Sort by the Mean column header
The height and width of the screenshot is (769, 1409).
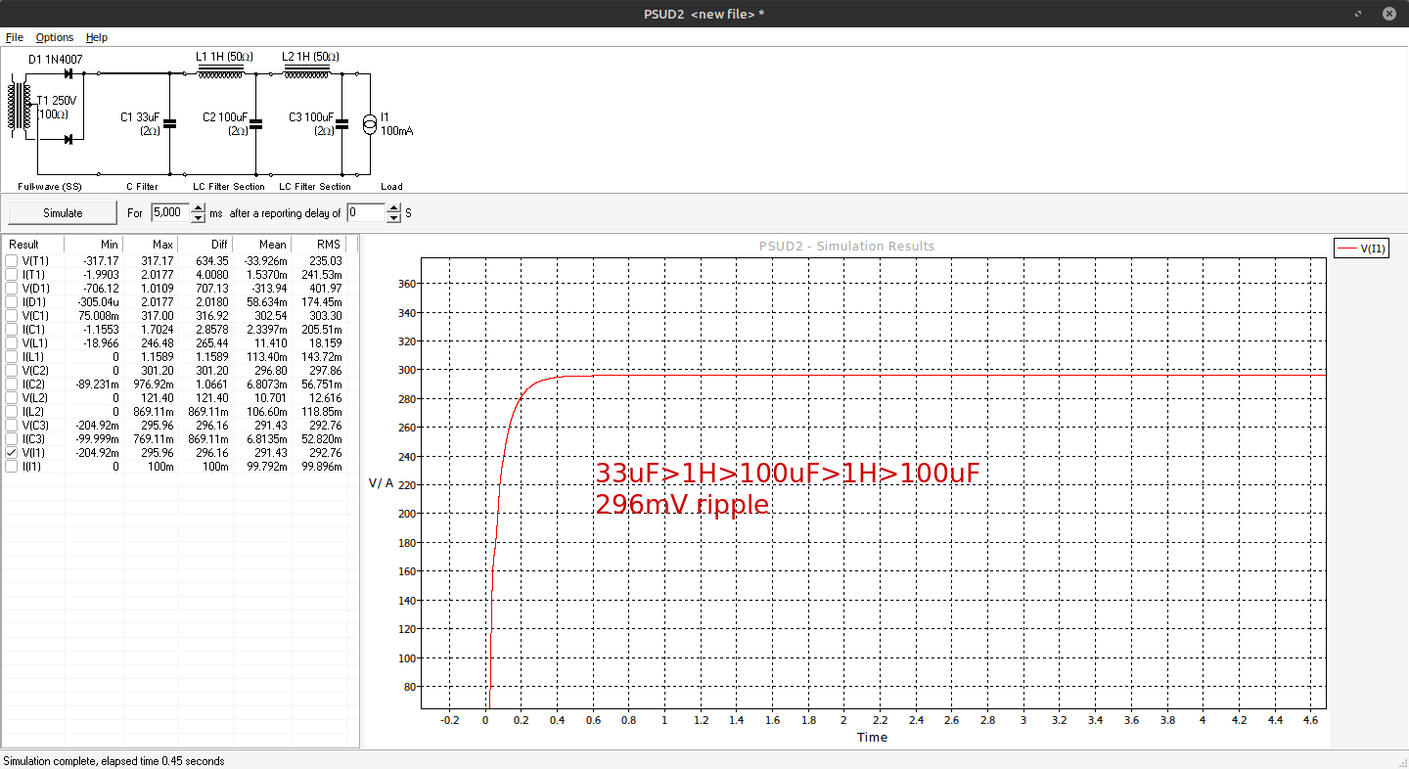[263, 245]
